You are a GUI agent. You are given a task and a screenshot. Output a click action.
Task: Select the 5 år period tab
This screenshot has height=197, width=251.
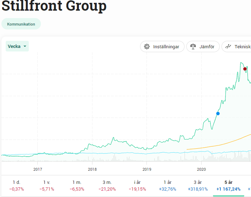click(x=228, y=185)
